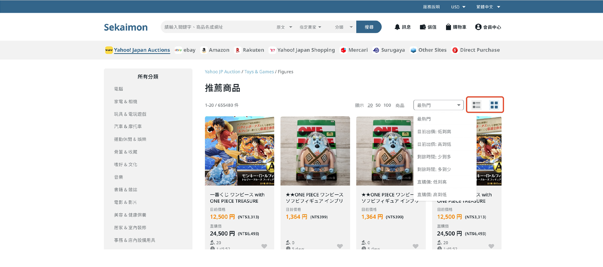Favorite the second product with its heart icon

pyautogui.click(x=340, y=246)
